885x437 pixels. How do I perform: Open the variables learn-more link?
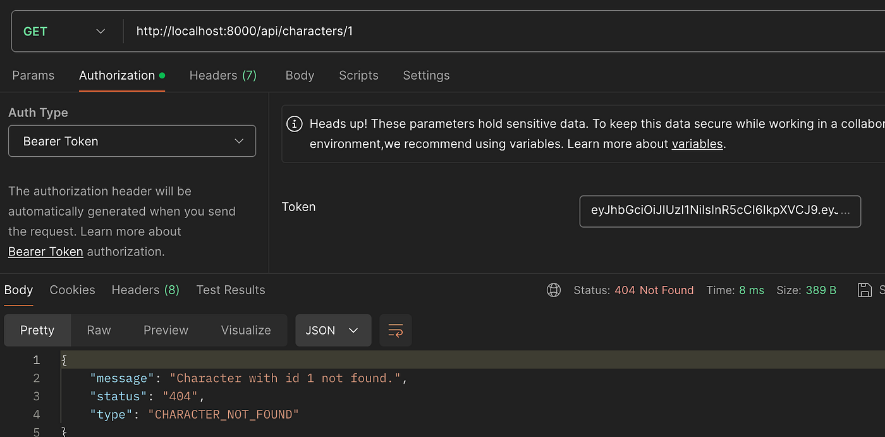pos(697,144)
